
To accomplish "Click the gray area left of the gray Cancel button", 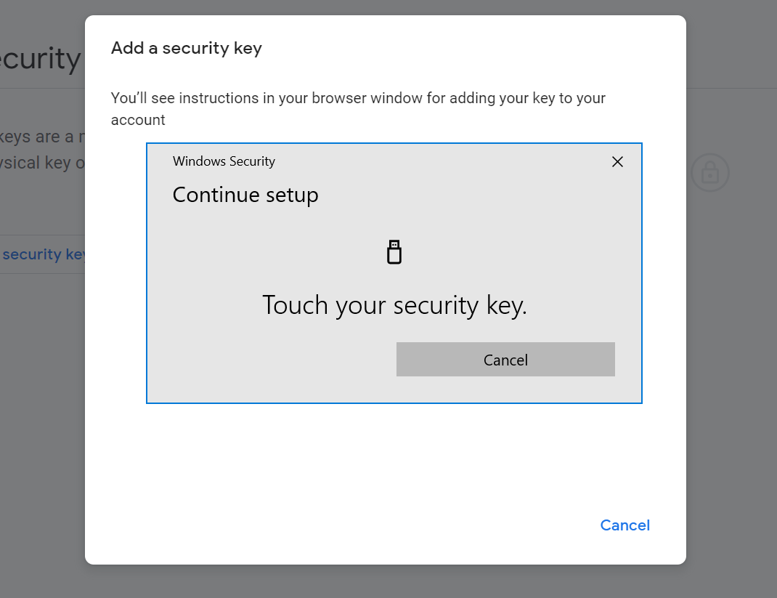I will [x=272, y=360].
